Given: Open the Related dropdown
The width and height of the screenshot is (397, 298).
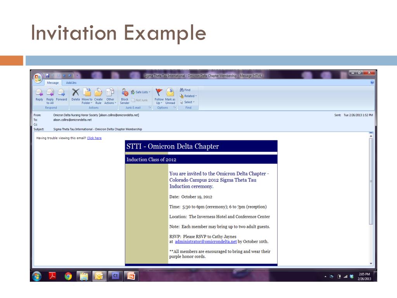Looking at the screenshot, I should 188,96.
